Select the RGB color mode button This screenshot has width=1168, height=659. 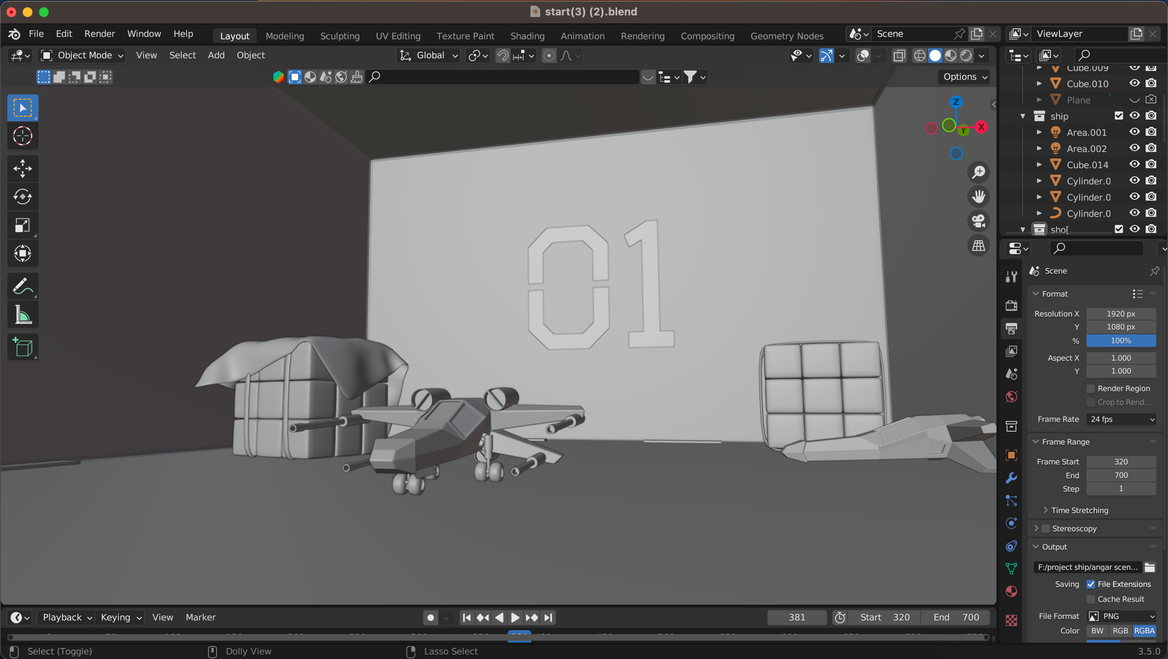tap(1120, 631)
